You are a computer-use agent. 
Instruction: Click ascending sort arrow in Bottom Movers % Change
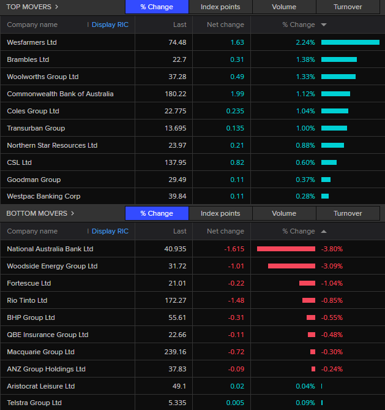point(324,231)
